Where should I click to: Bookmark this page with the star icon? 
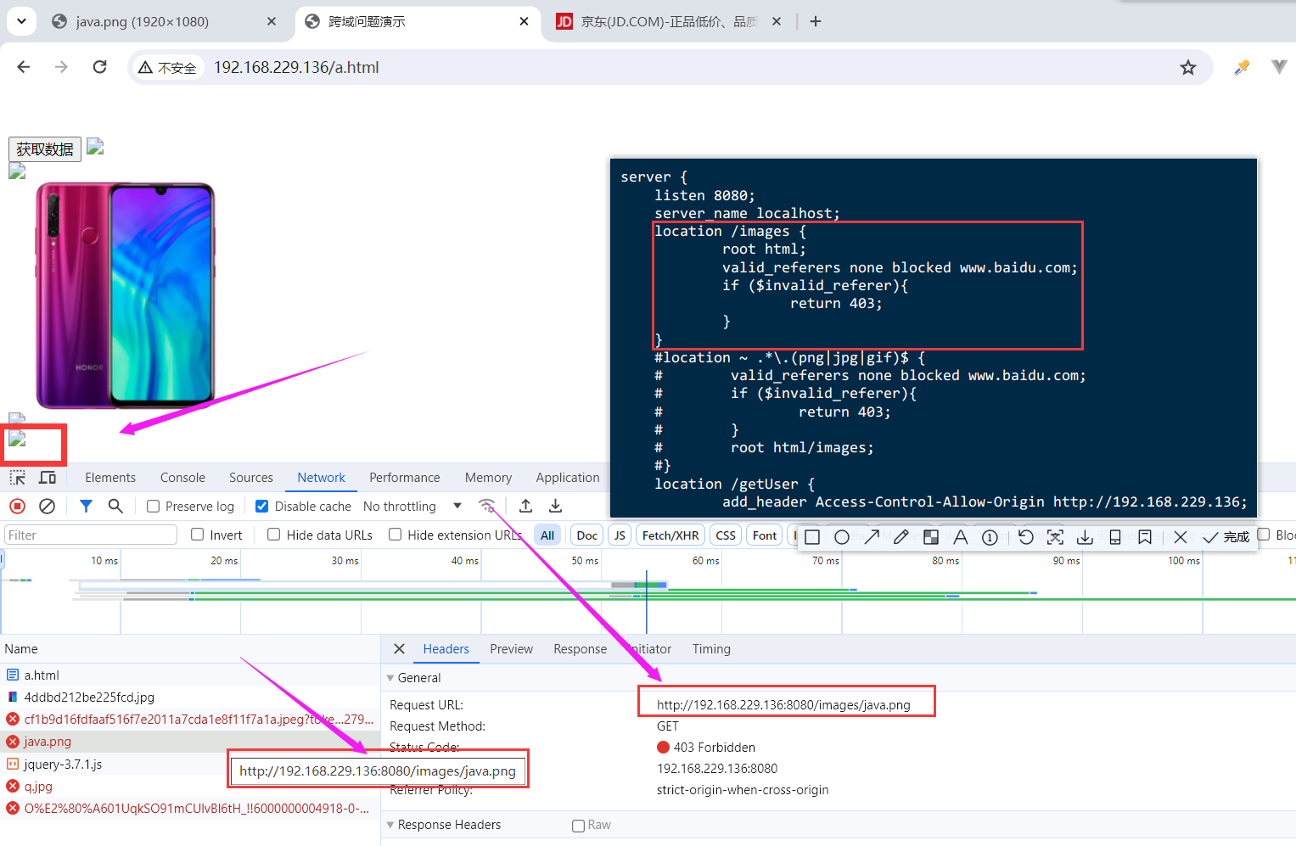(1188, 68)
